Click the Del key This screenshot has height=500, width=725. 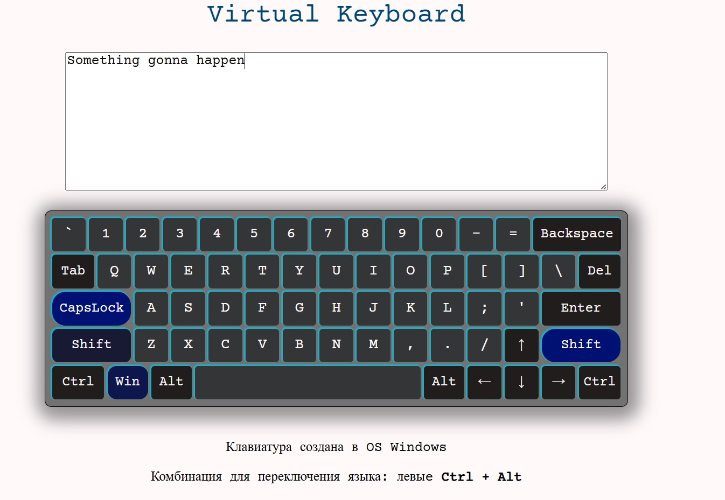tap(599, 271)
